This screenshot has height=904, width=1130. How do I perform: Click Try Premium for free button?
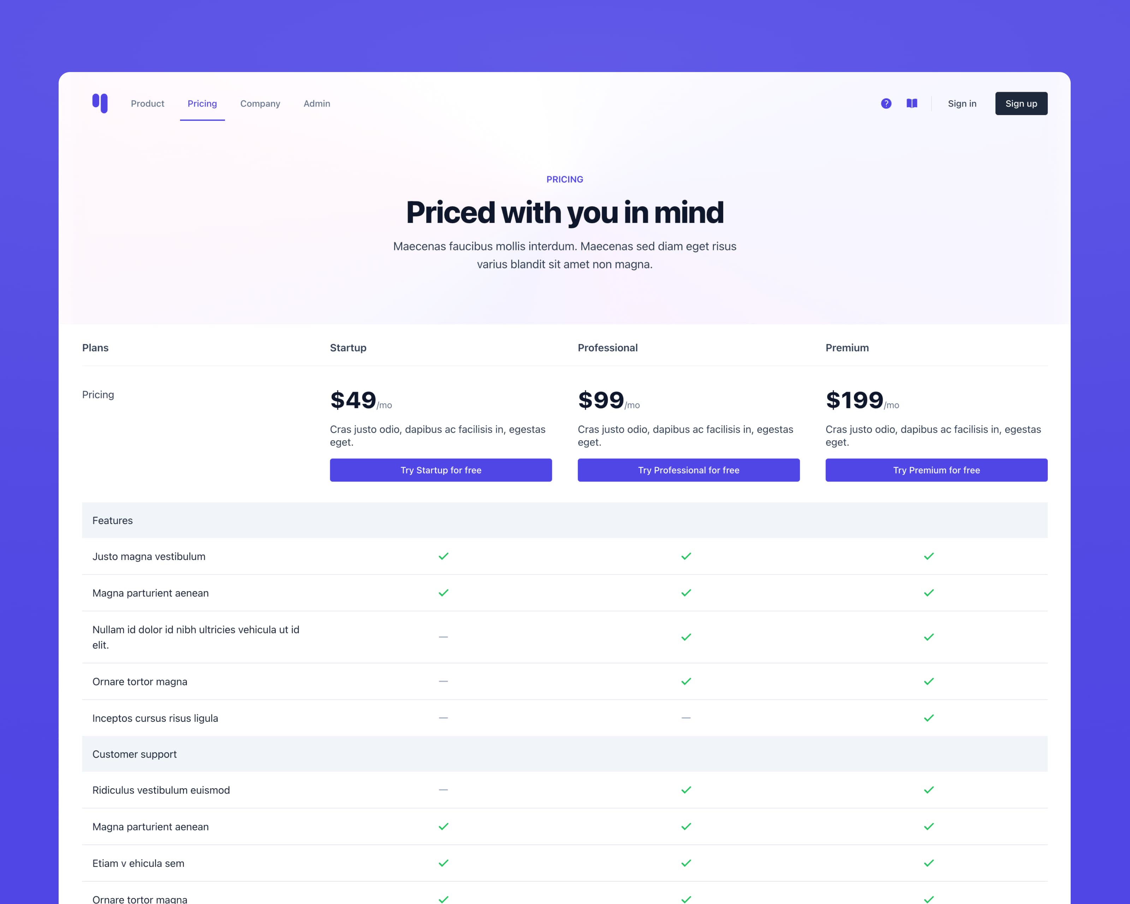(x=936, y=470)
